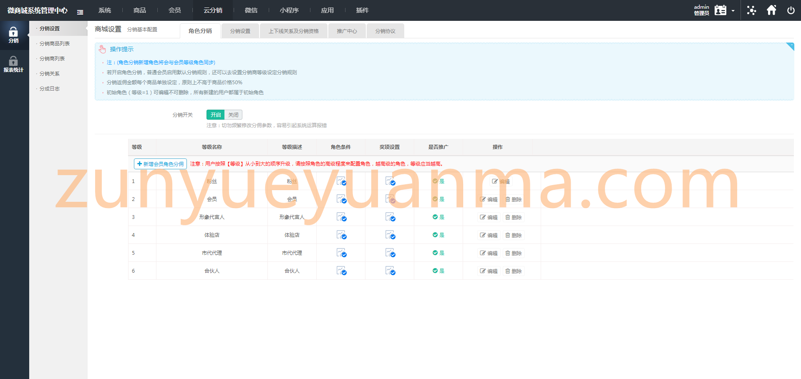Open the 应用 top menu
This screenshot has height=379, width=801.
point(327,10)
